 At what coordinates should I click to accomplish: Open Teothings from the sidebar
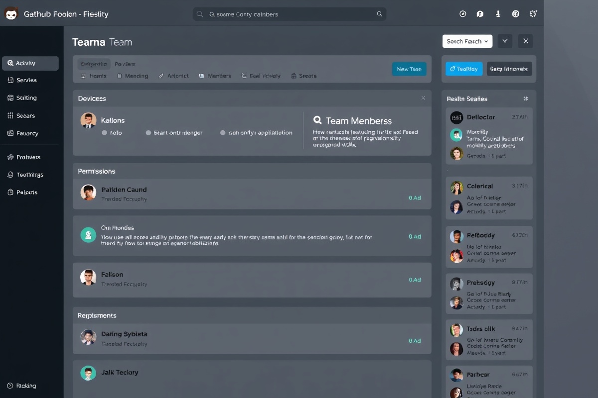pos(29,175)
